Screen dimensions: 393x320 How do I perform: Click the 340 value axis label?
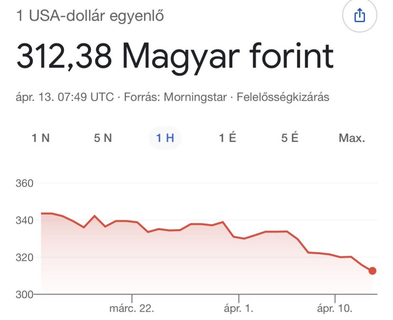click(25, 220)
